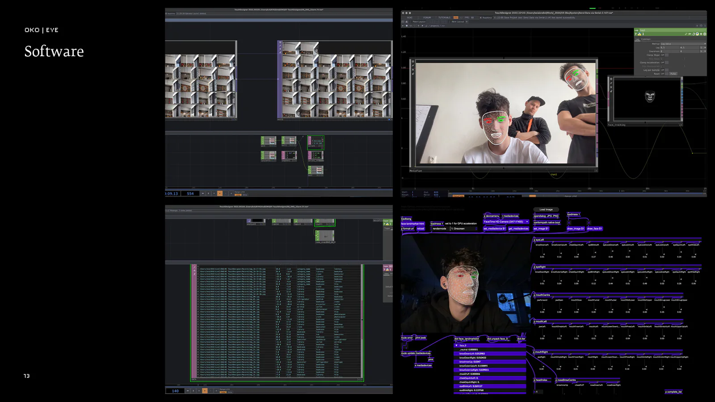This screenshot has width=715, height=402.
Task: Click the reload message box
Action: pyautogui.click(x=421, y=229)
